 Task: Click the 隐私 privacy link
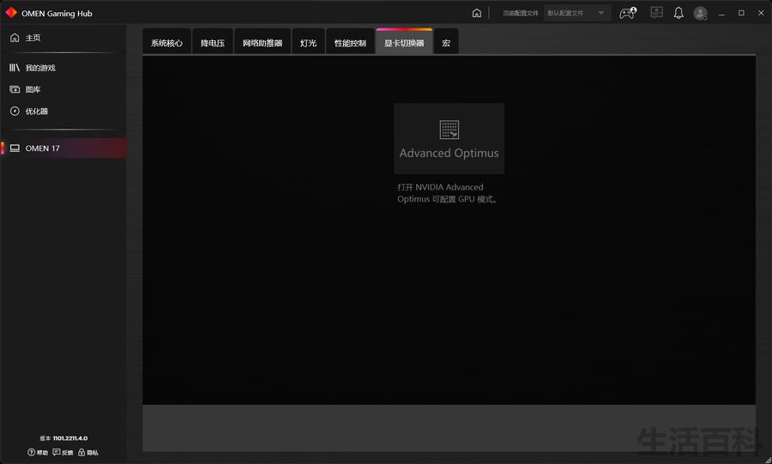[x=88, y=452]
